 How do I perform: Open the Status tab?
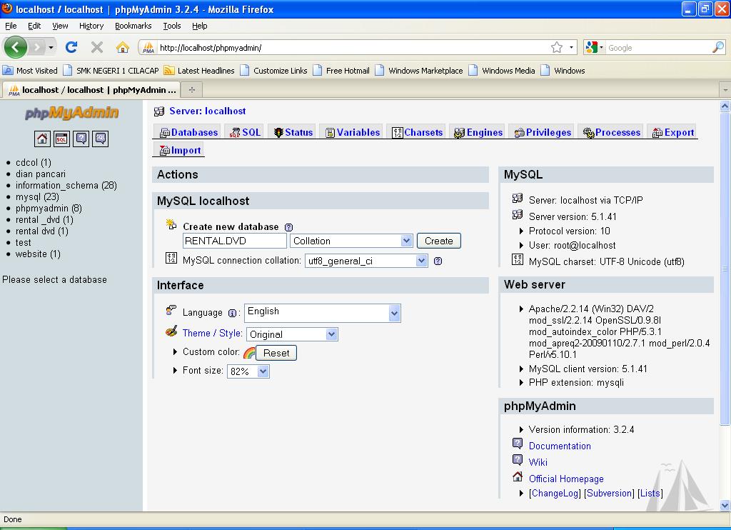293,133
